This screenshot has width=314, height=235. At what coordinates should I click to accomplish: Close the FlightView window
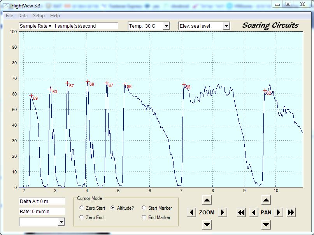pos(302,4)
